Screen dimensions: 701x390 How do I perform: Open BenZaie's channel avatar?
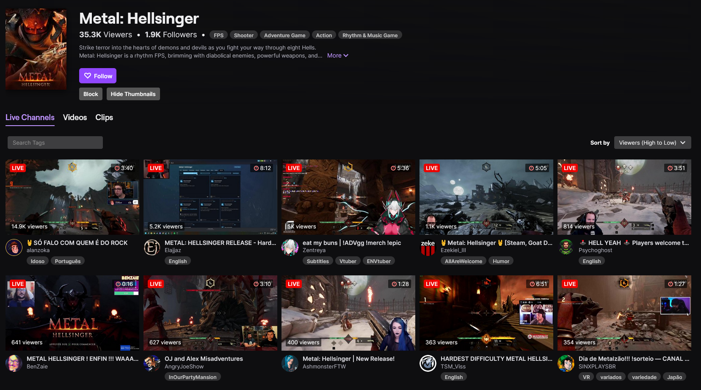click(x=14, y=363)
